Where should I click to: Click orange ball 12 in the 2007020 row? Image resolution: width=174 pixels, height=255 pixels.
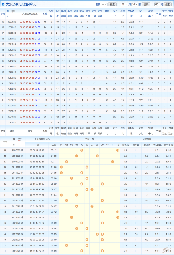117,150
